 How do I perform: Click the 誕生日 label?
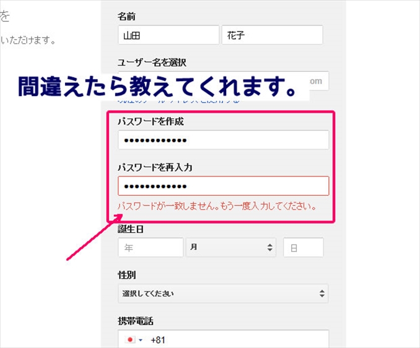click(131, 229)
